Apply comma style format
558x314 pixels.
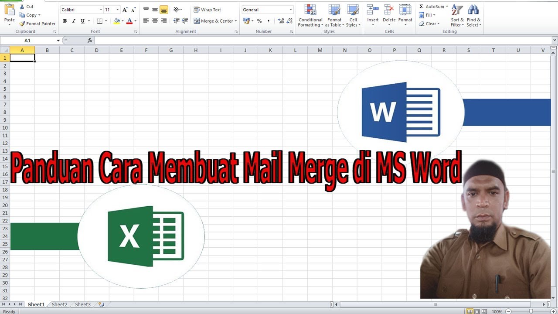[268, 21]
